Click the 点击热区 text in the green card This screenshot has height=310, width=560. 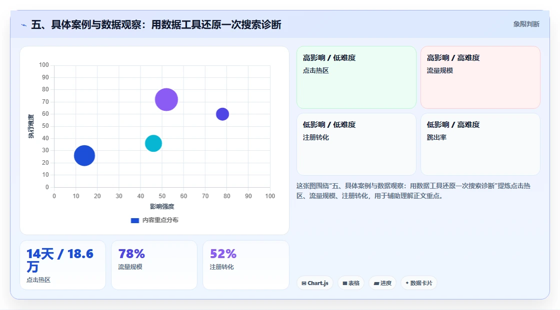click(x=315, y=70)
